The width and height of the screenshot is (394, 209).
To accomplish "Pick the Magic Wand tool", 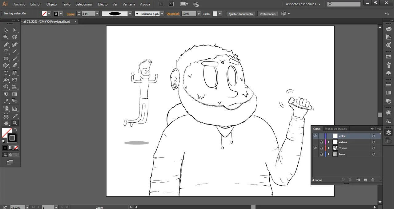I will [x=6, y=37].
